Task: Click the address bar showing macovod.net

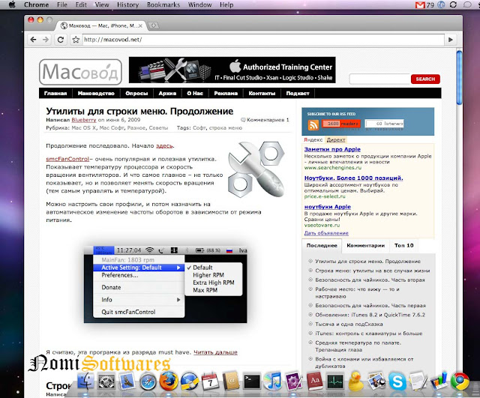Action: coord(263,40)
